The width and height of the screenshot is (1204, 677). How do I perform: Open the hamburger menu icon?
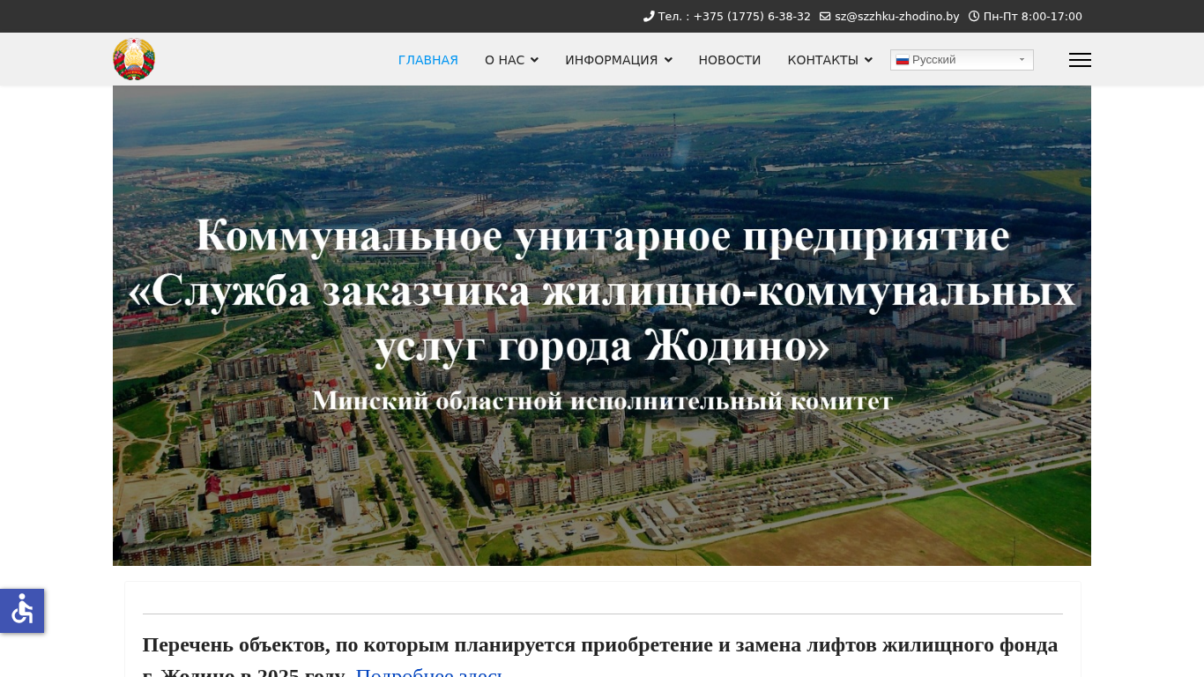pyautogui.click(x=1080, y=60)
